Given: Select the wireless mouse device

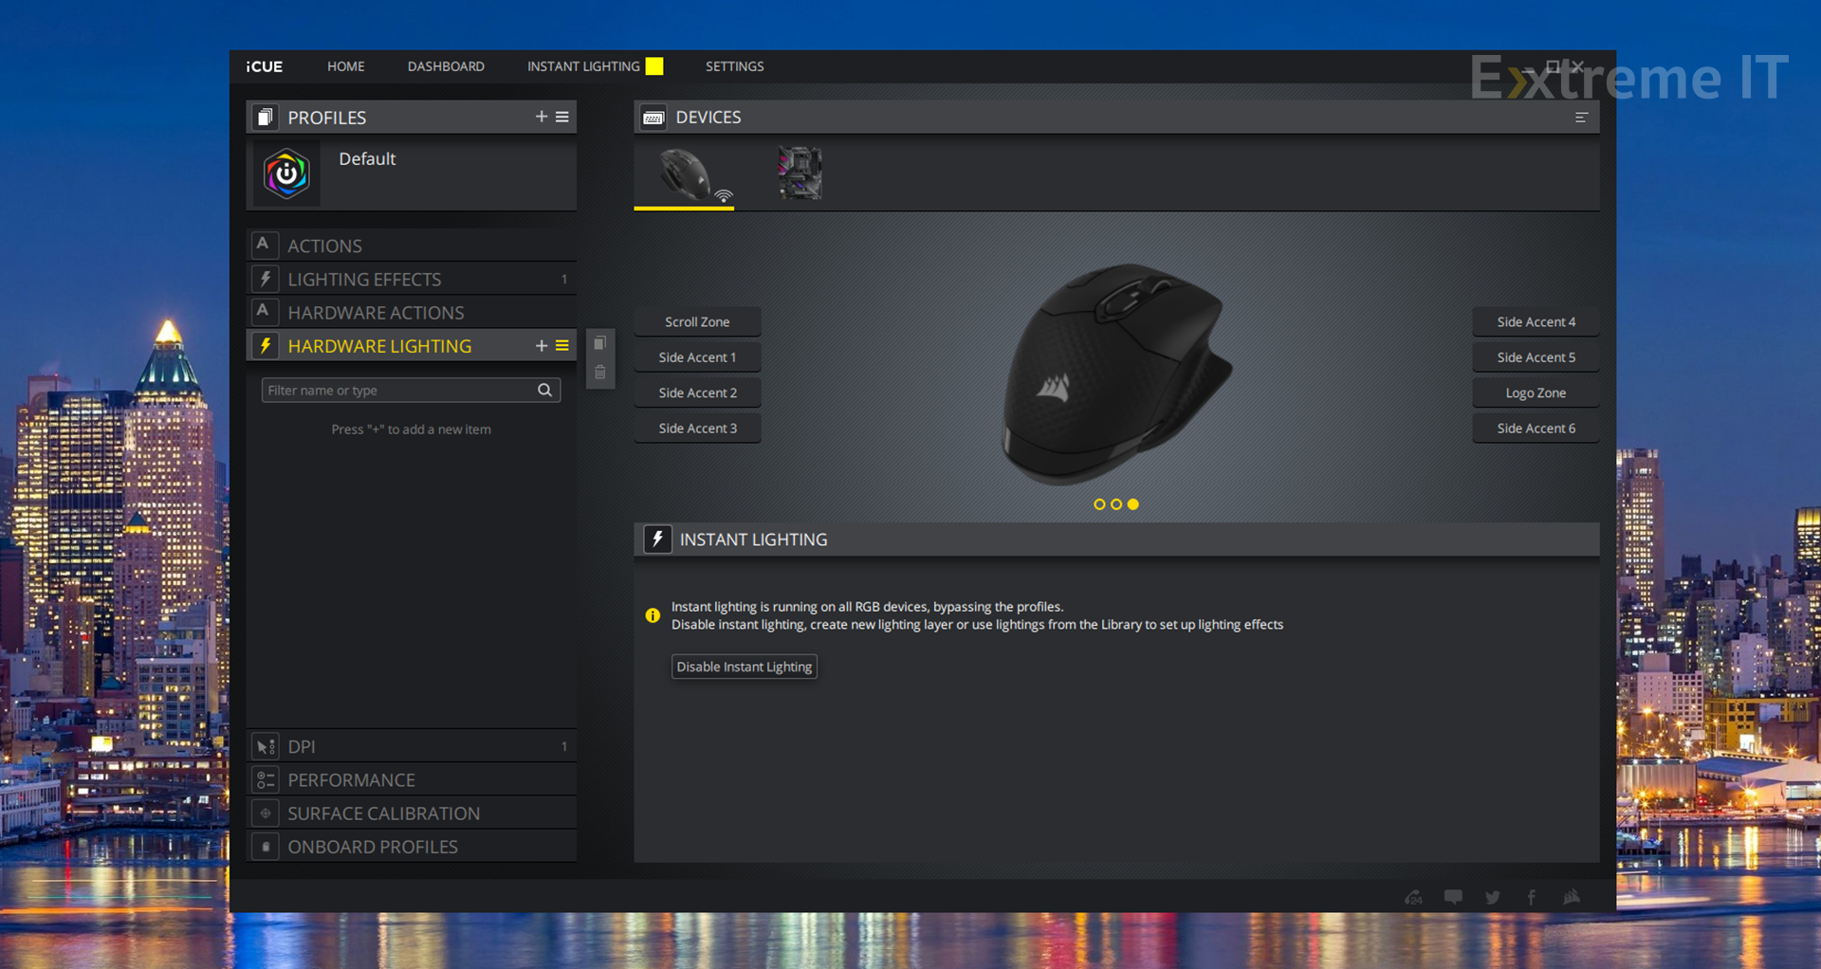Looking at the screenshot, I should pos(684,175).
